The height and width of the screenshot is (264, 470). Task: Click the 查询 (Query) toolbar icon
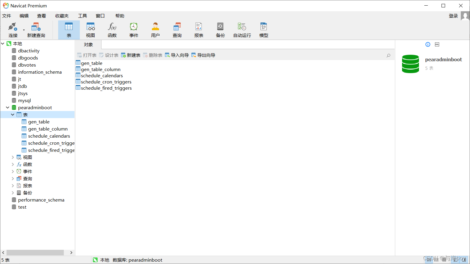coord(177,30)
